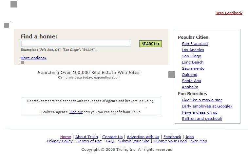The height and width of the screenshot is (156, 248).
Task: Open the Site Map link
Action: (x=199, y=141)
